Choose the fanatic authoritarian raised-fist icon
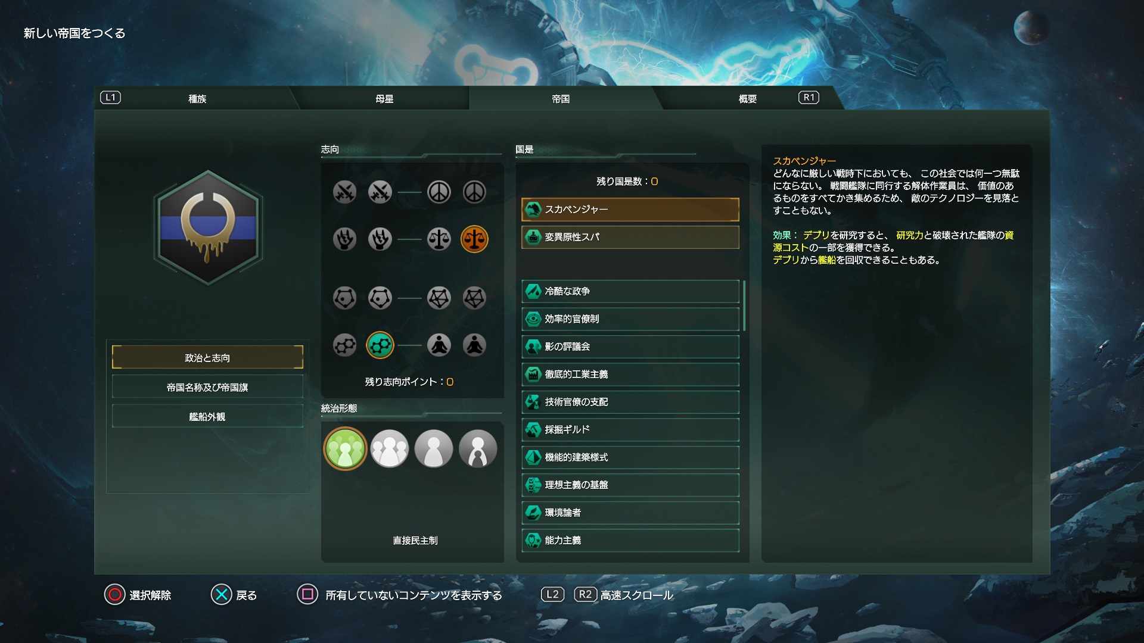 (x=344, y=239)
